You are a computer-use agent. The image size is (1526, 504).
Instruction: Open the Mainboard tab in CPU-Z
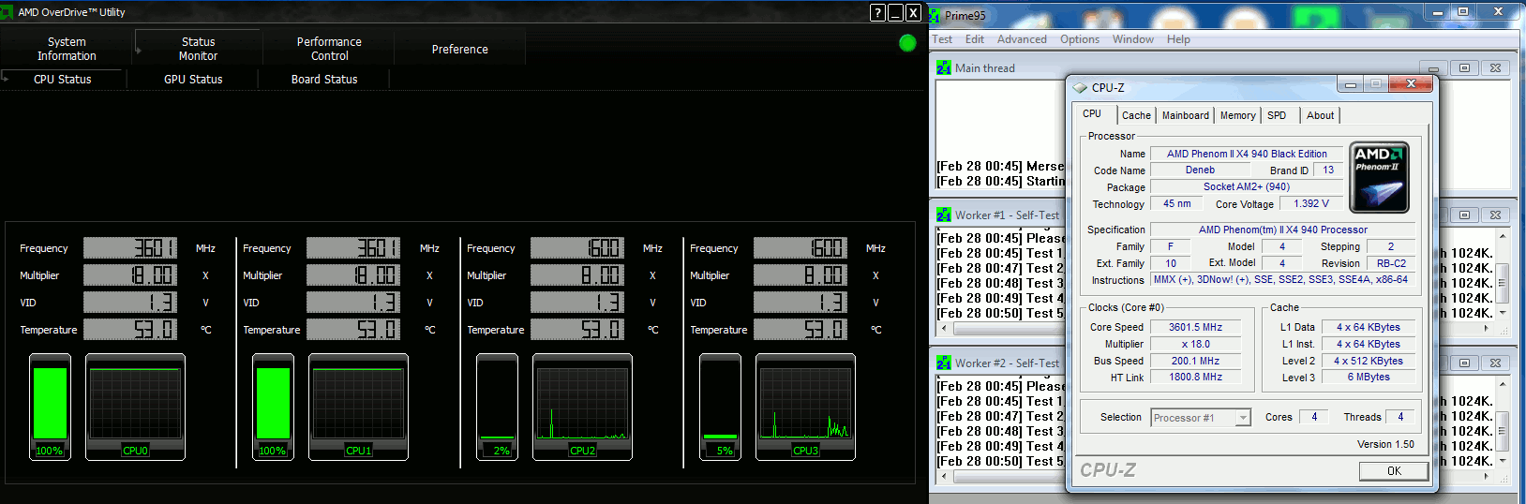1185,115
